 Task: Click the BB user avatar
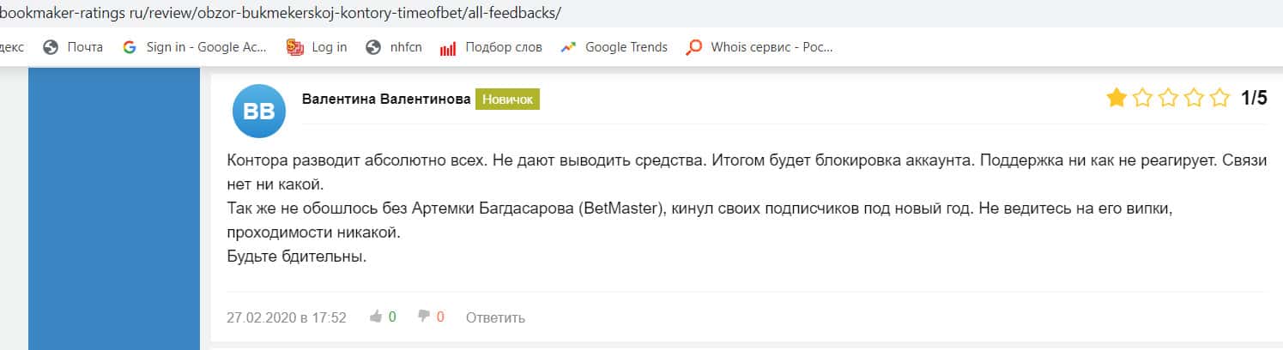(x=259, y=112)
